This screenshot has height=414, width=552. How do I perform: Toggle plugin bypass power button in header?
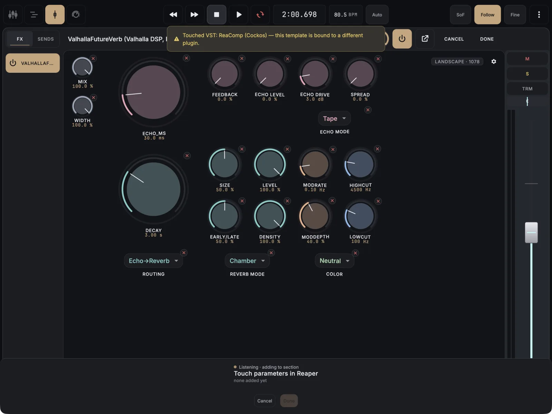(402, 39)
